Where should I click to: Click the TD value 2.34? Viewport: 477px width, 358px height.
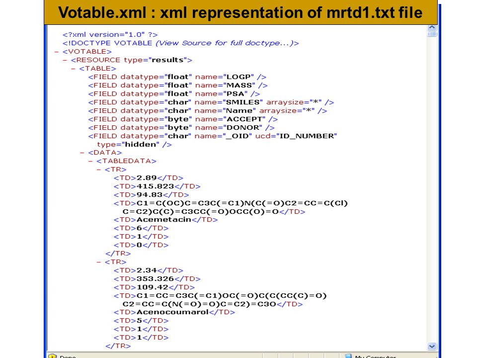click(x=146, y=270)
